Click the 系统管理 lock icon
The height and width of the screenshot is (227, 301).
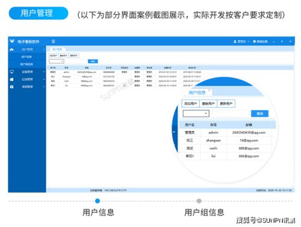tap(11, 86)
